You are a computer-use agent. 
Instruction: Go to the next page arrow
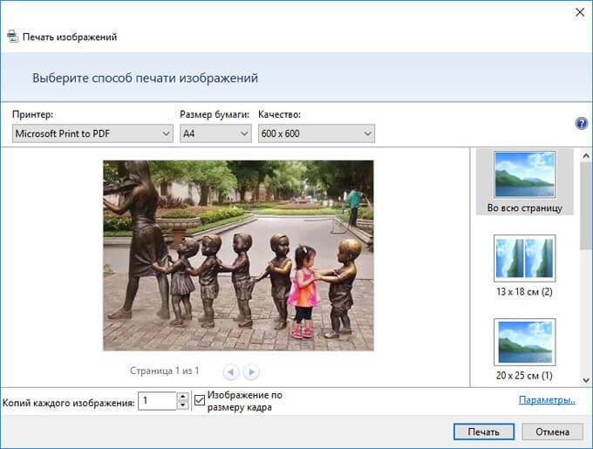click(251, 372)
